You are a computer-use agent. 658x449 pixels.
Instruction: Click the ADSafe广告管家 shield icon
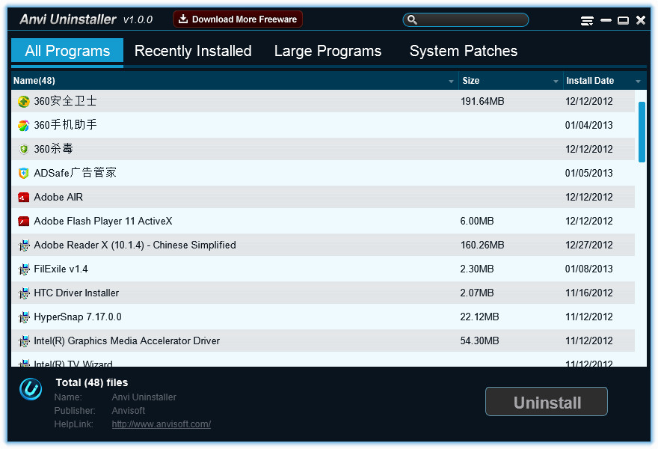coord(24,173)
